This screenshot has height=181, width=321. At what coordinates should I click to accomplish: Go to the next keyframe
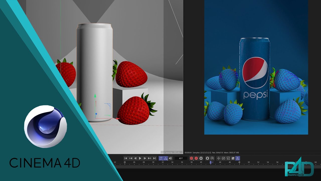pos(149,158)
